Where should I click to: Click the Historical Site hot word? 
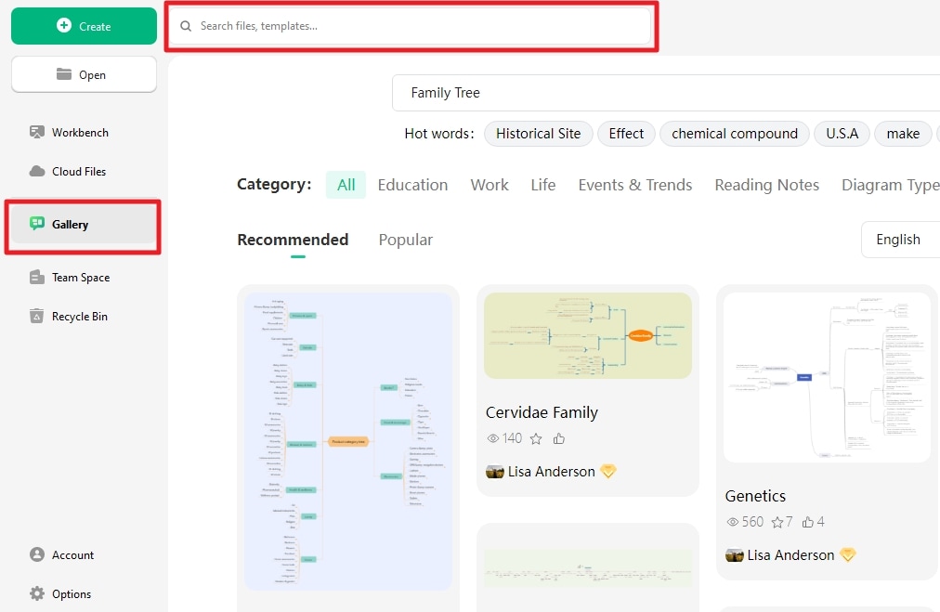pos(538,134)
